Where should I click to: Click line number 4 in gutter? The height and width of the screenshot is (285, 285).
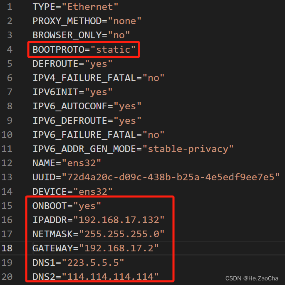tap(10, 49)
